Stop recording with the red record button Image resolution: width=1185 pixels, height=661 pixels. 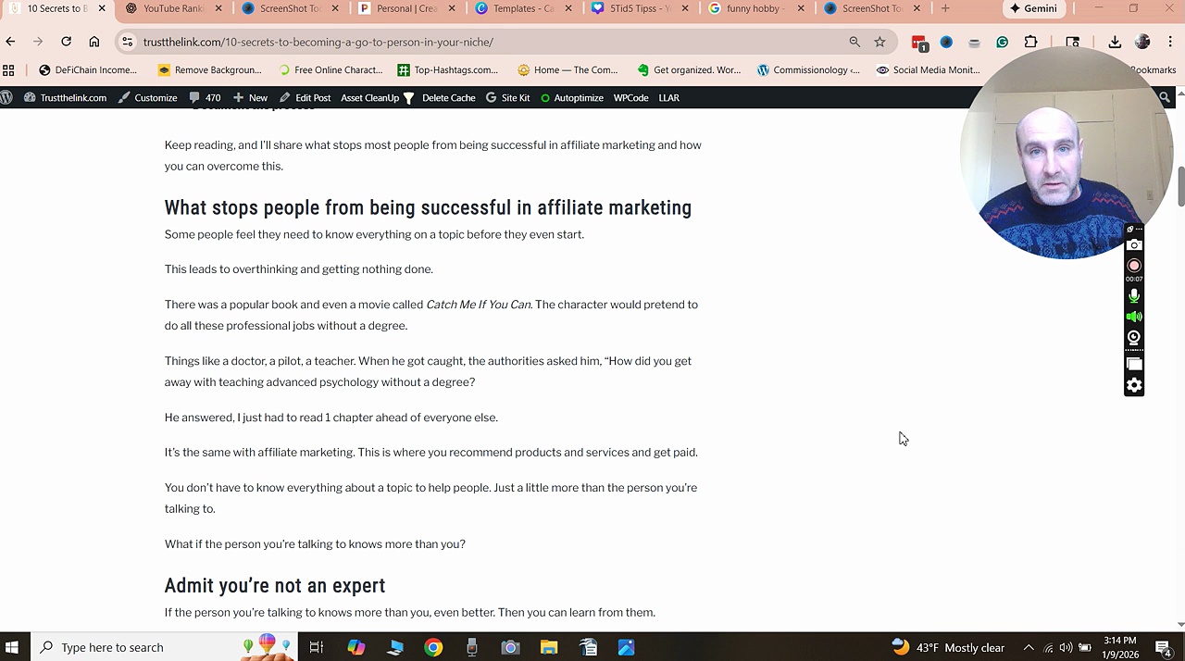click(1134, 266)
